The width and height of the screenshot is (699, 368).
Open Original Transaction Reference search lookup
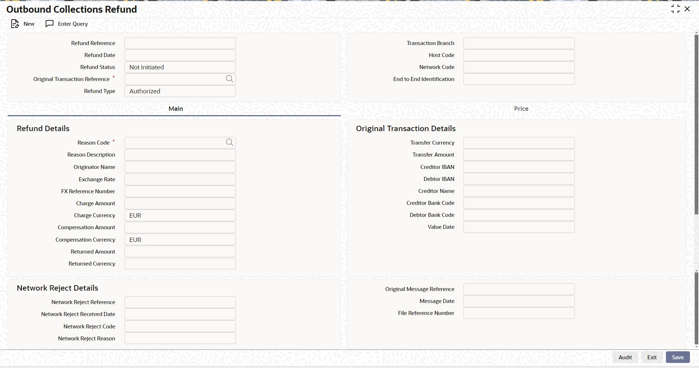coord(229,79)
